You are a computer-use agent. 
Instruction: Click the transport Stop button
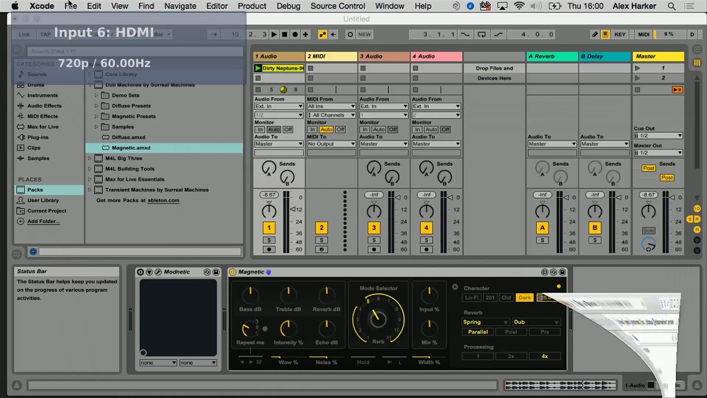[284, 34]
